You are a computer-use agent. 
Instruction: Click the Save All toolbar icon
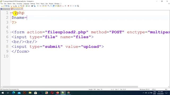tap(8, 6)
